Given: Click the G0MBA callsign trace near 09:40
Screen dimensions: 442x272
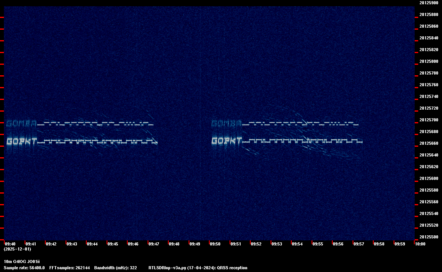Looking at the screenshot, I should 21,124.
